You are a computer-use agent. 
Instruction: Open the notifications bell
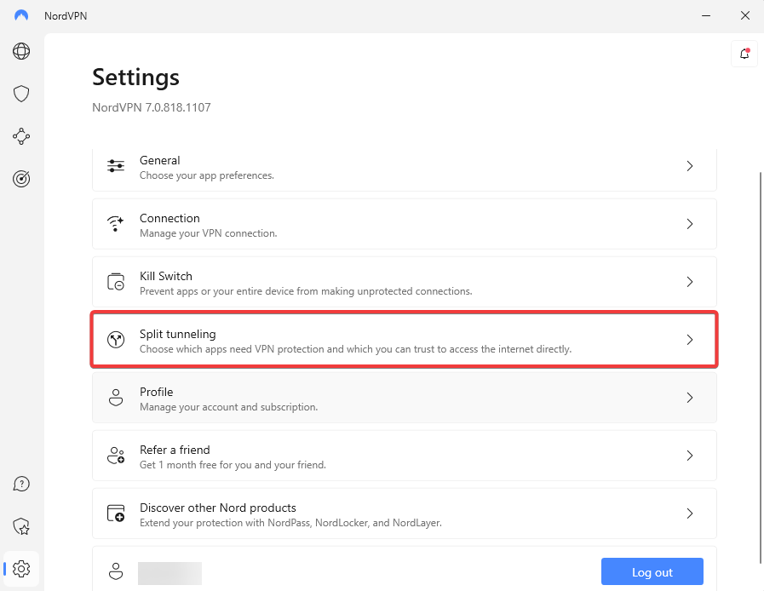pos(744,53)
